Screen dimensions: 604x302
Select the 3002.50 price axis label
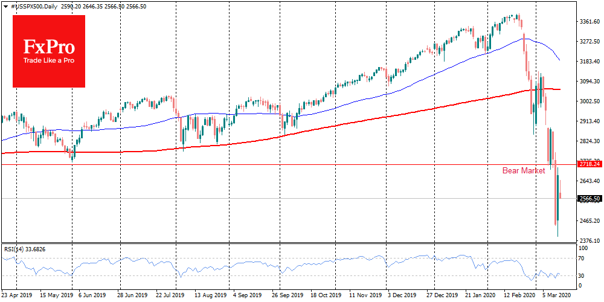pyautogui.click(x=588, y=101)
